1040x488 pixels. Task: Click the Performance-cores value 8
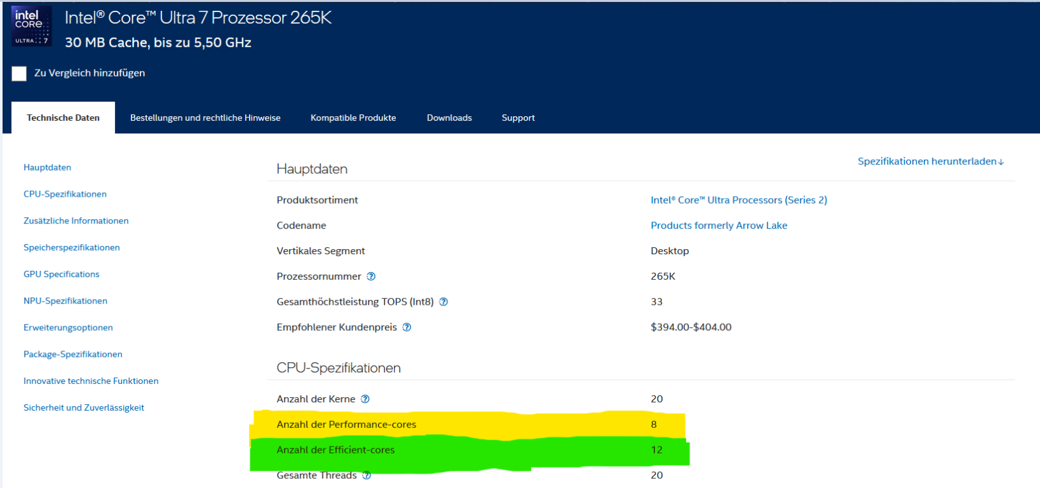(x=654, y=425)
